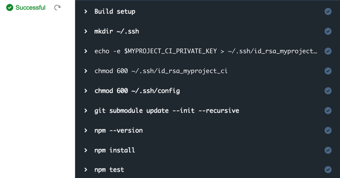Screen dimensions: 340x178
Task: Click the npm install step checkmark icon
Action: coord(328,150)
